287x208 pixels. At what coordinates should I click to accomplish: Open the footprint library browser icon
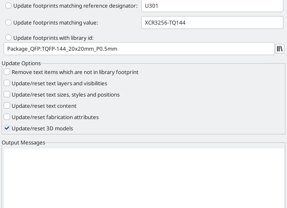(x=280, y=49)
